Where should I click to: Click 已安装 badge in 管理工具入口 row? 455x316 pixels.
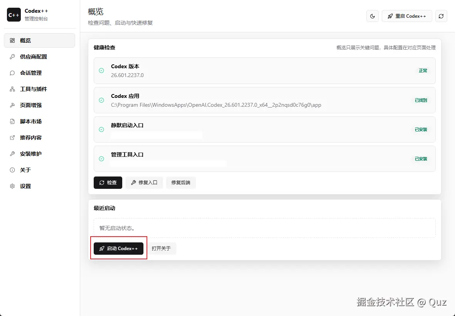[421, 159]
